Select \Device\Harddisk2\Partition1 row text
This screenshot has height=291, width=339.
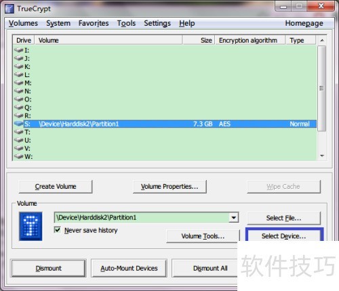(79, 124)
